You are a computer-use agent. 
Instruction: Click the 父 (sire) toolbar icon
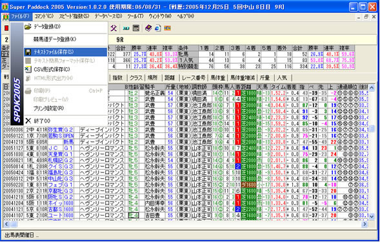tap(114, 28)
